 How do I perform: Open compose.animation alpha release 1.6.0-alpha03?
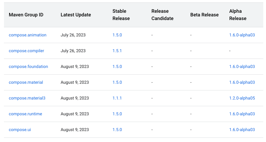[242, 35]
